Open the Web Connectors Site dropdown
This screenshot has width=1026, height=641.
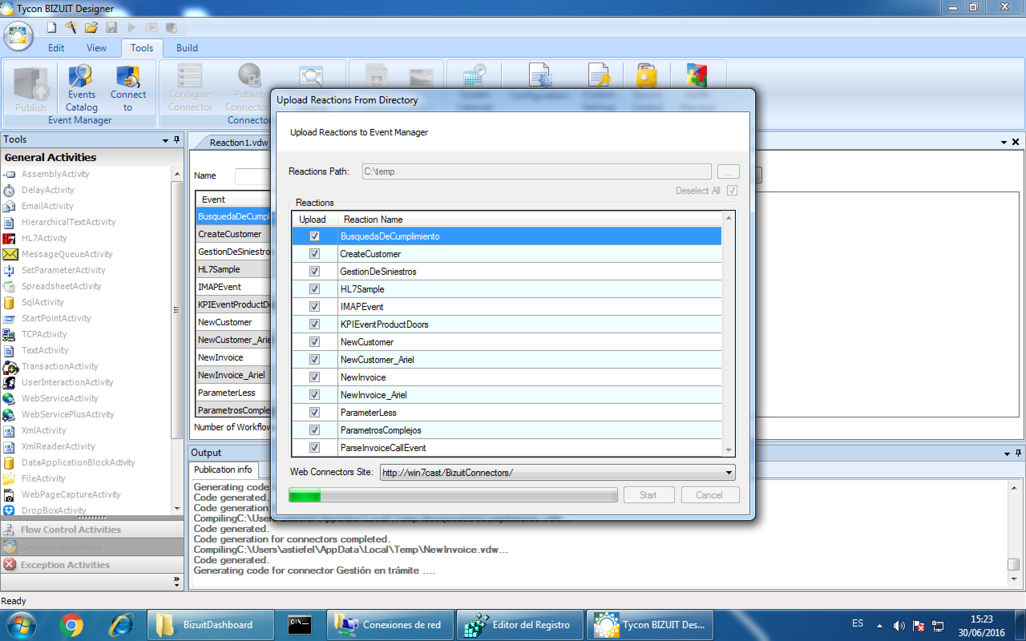[x=728, y=472]
